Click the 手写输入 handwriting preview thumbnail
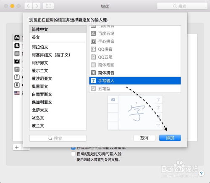 pyautogui.click(x=135, y=113)
